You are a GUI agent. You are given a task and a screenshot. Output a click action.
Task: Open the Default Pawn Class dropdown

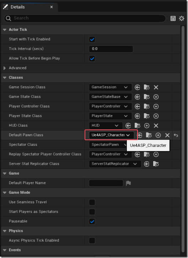coord(111,135)
